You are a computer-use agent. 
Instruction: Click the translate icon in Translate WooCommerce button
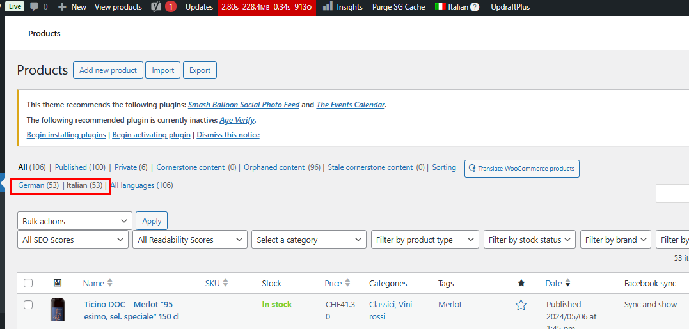tap(472, 169)
